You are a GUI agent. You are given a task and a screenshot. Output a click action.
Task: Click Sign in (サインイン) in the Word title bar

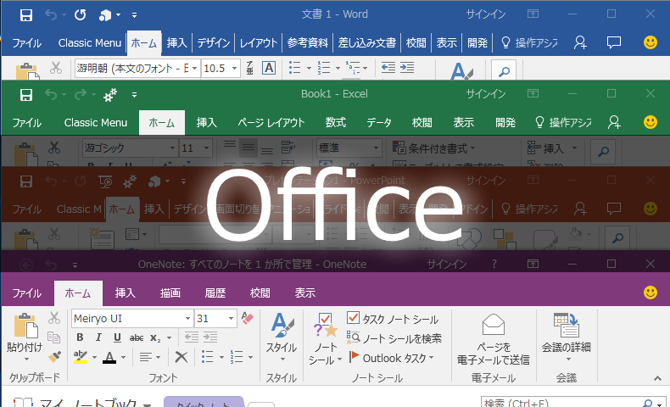(485, 14)
